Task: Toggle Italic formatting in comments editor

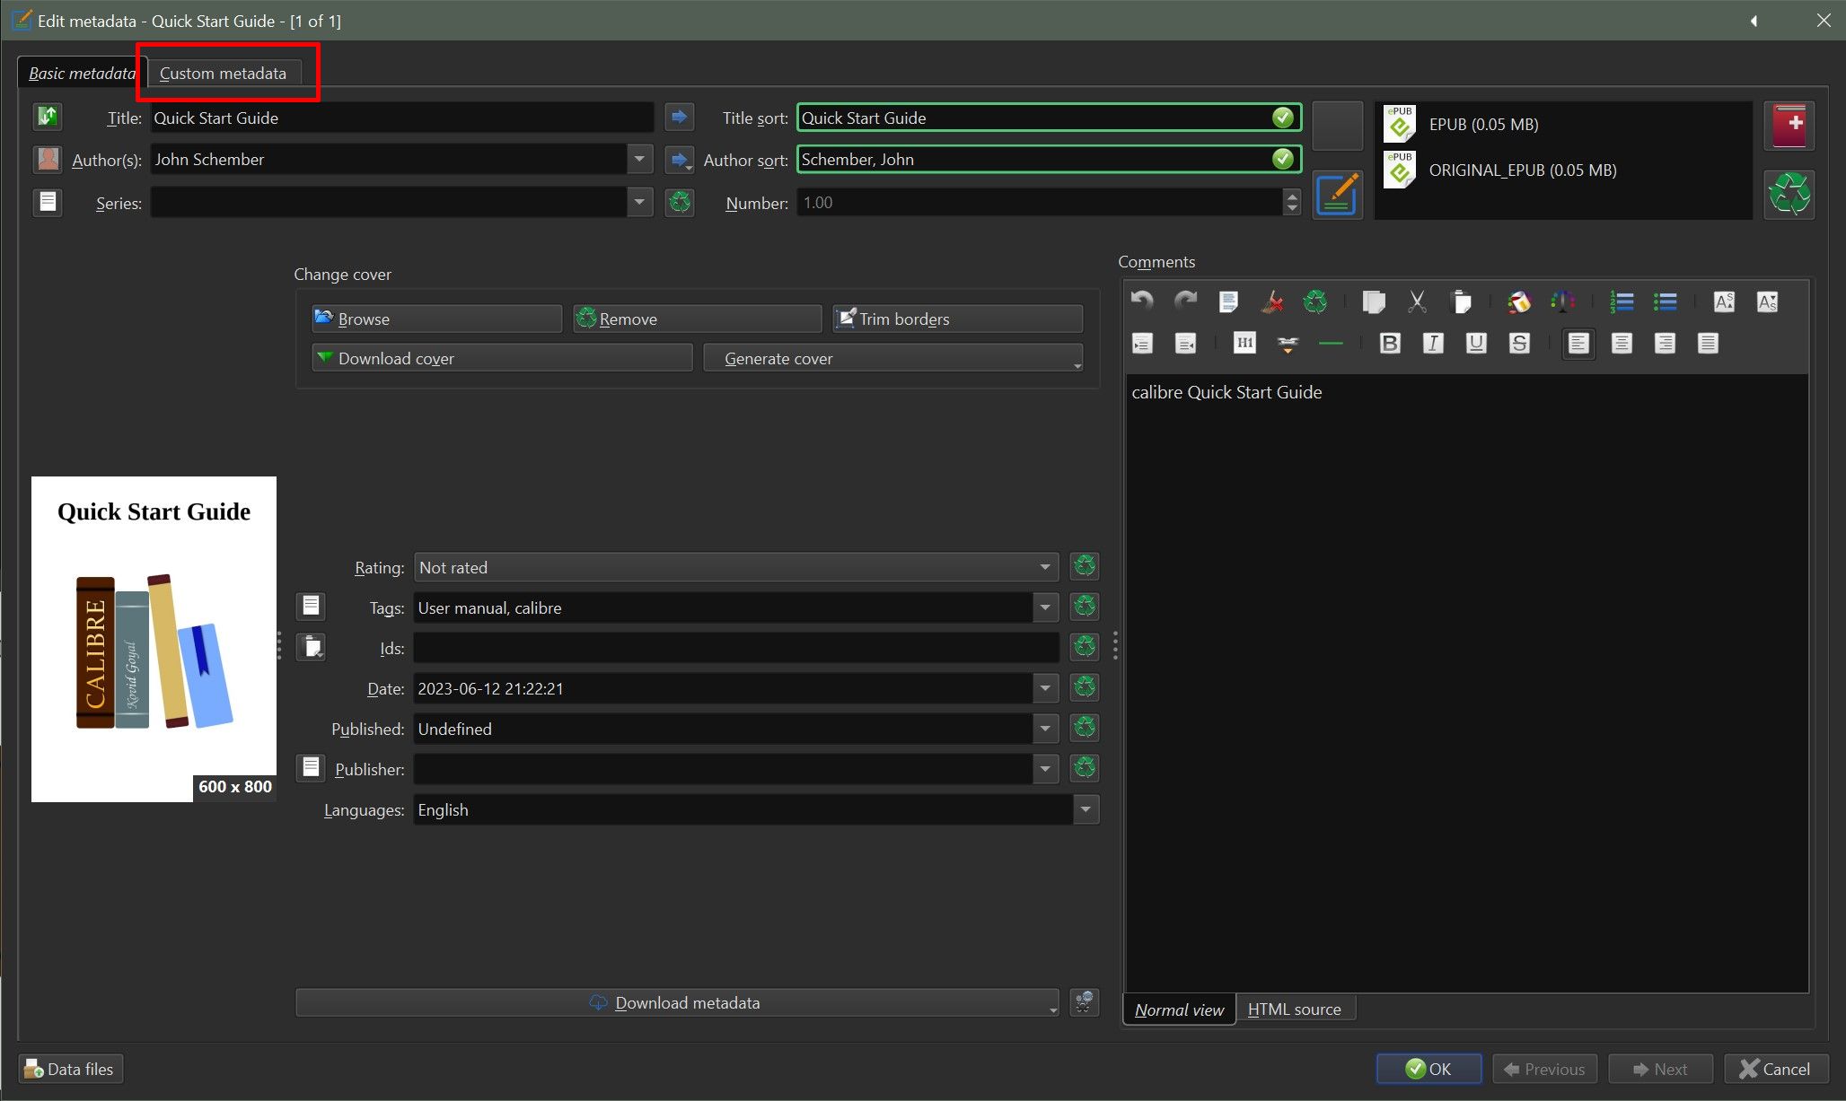Action: point(1433,343)
